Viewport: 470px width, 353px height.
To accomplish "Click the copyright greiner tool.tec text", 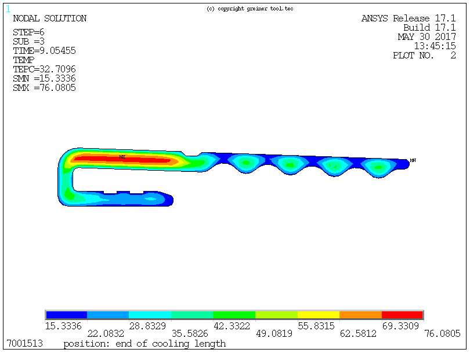I will (x=250, y=9).
